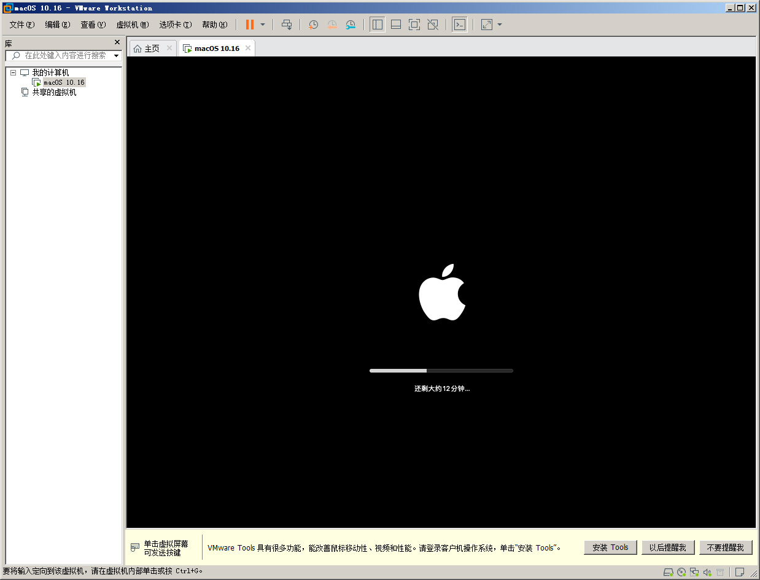Collapse the 我的计算机 tree node
Image resolution: width=760 pixels, height=580 pixels.
13,72
